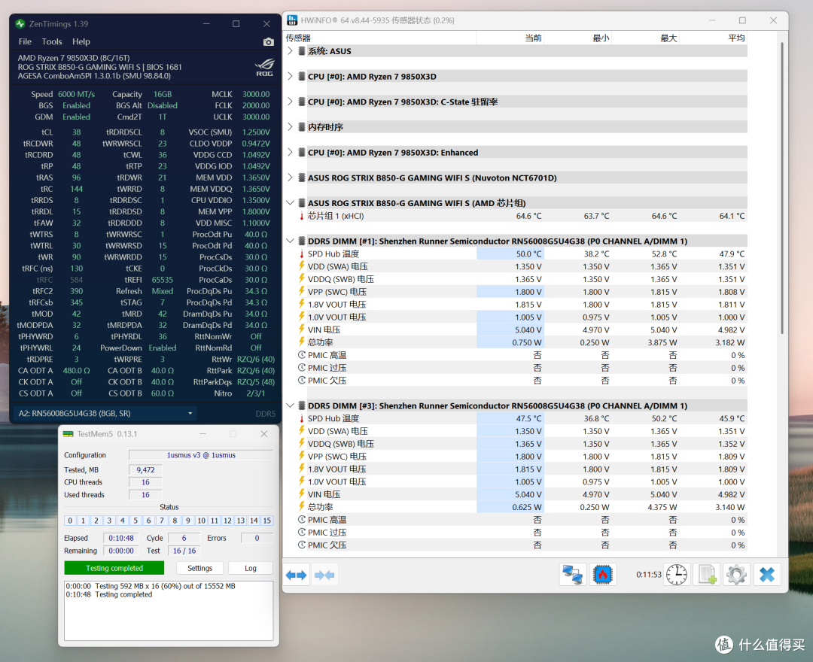Click the Tested MB value 9,472
This screenshot has width=813, height=662.
(x=145, y=470)
